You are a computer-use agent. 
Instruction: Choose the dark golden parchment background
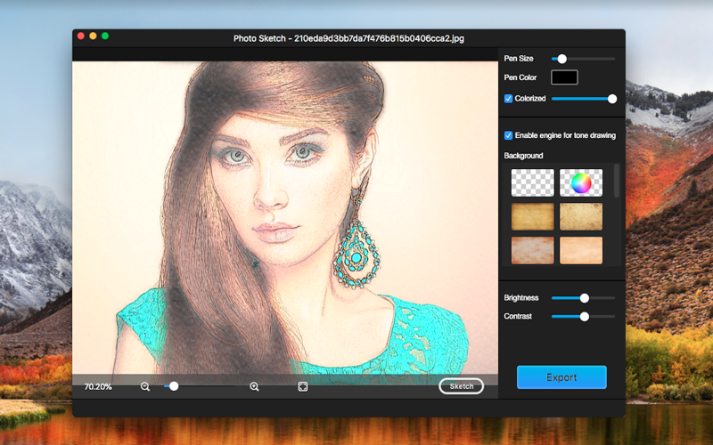point(532,216)
